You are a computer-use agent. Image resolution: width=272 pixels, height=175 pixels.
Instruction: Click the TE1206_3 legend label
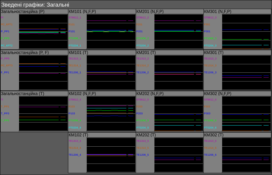(x=210, y=72)
